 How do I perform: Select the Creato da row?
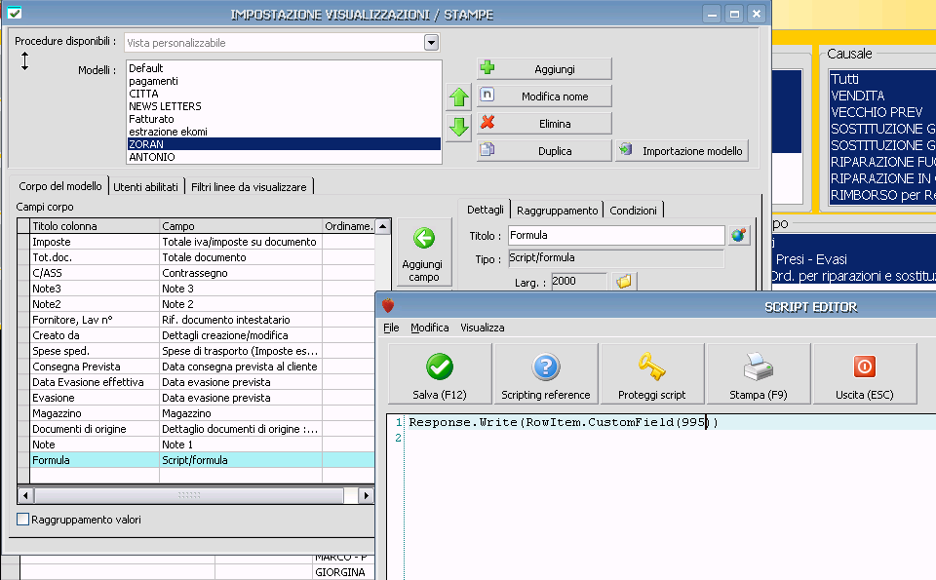(x=203, y=335)
